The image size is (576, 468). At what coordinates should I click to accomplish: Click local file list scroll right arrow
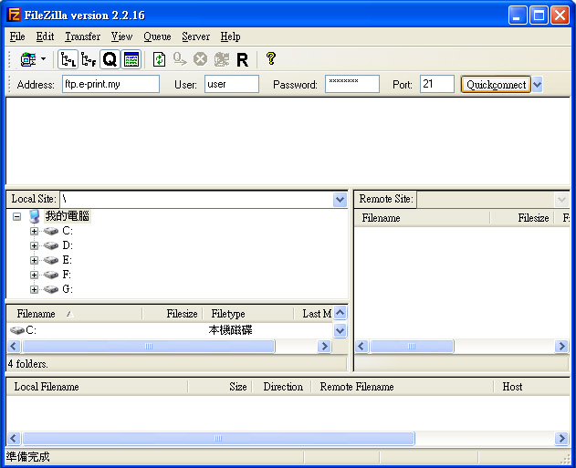tap(324, 346)
